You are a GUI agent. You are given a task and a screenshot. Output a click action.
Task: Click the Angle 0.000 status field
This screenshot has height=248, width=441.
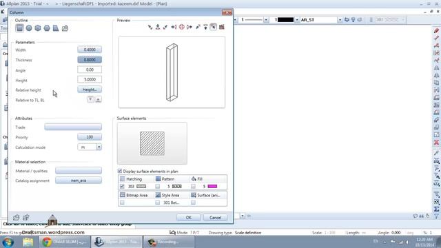[389, 233]
